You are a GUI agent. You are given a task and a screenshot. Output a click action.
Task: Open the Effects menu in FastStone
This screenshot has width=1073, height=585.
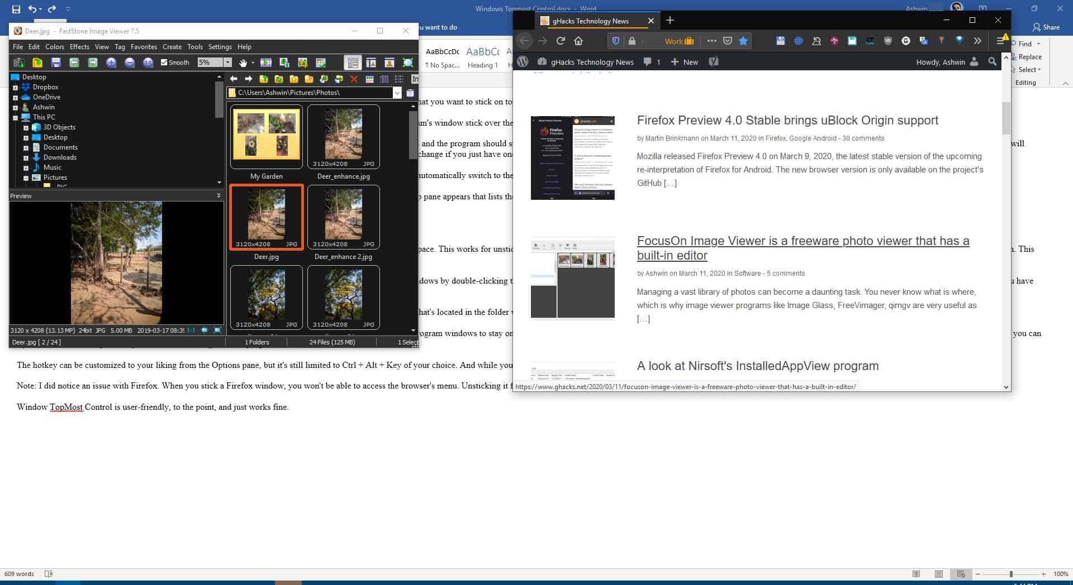tap(79, 47)
